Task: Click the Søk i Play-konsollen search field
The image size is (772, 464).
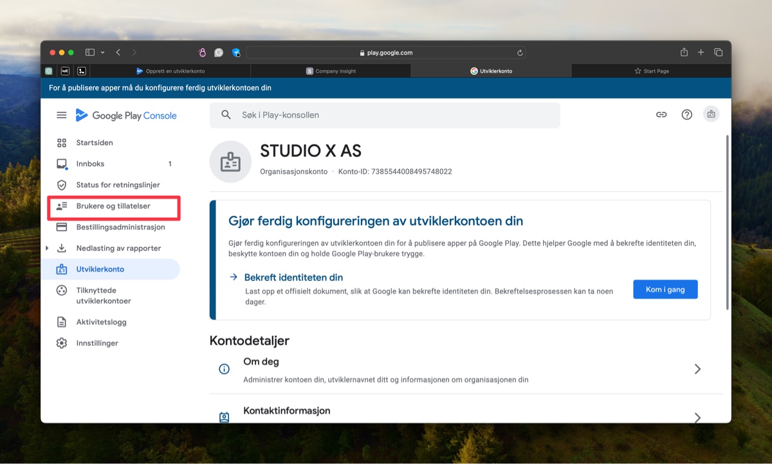Action: [385, 115]
